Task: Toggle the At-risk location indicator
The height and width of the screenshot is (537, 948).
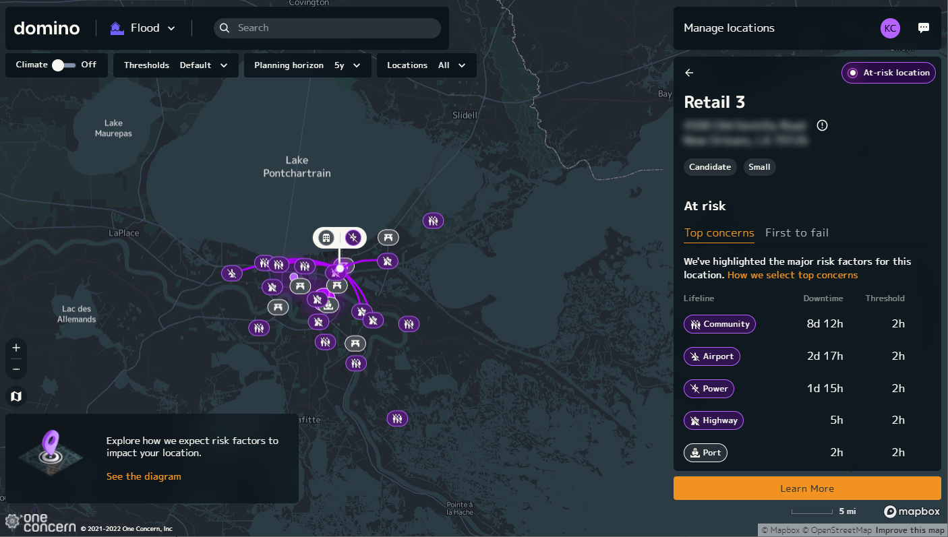Action: pyautogui.click(x=888, y=73)
